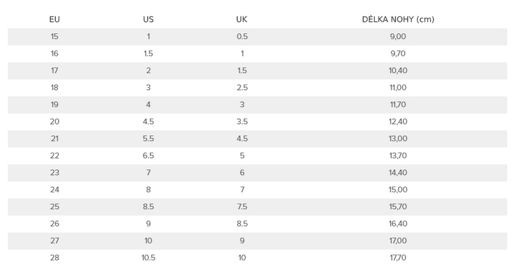Click the US column header
The width and height of the screenshot is (514, 270).
[x=148, y=19]
